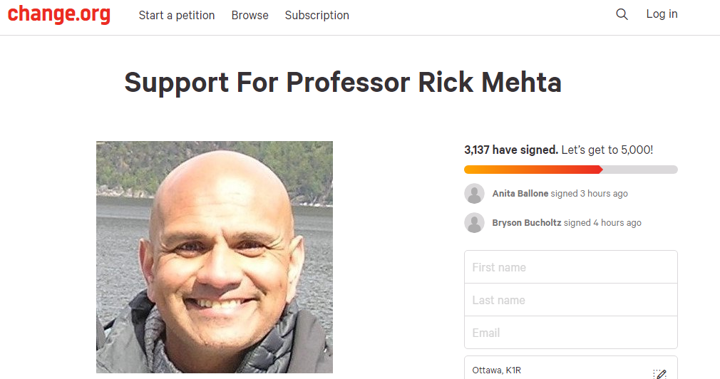Click the 3,137 have signed count
Screen dimensions: 720x379
[x=510, y=150]
